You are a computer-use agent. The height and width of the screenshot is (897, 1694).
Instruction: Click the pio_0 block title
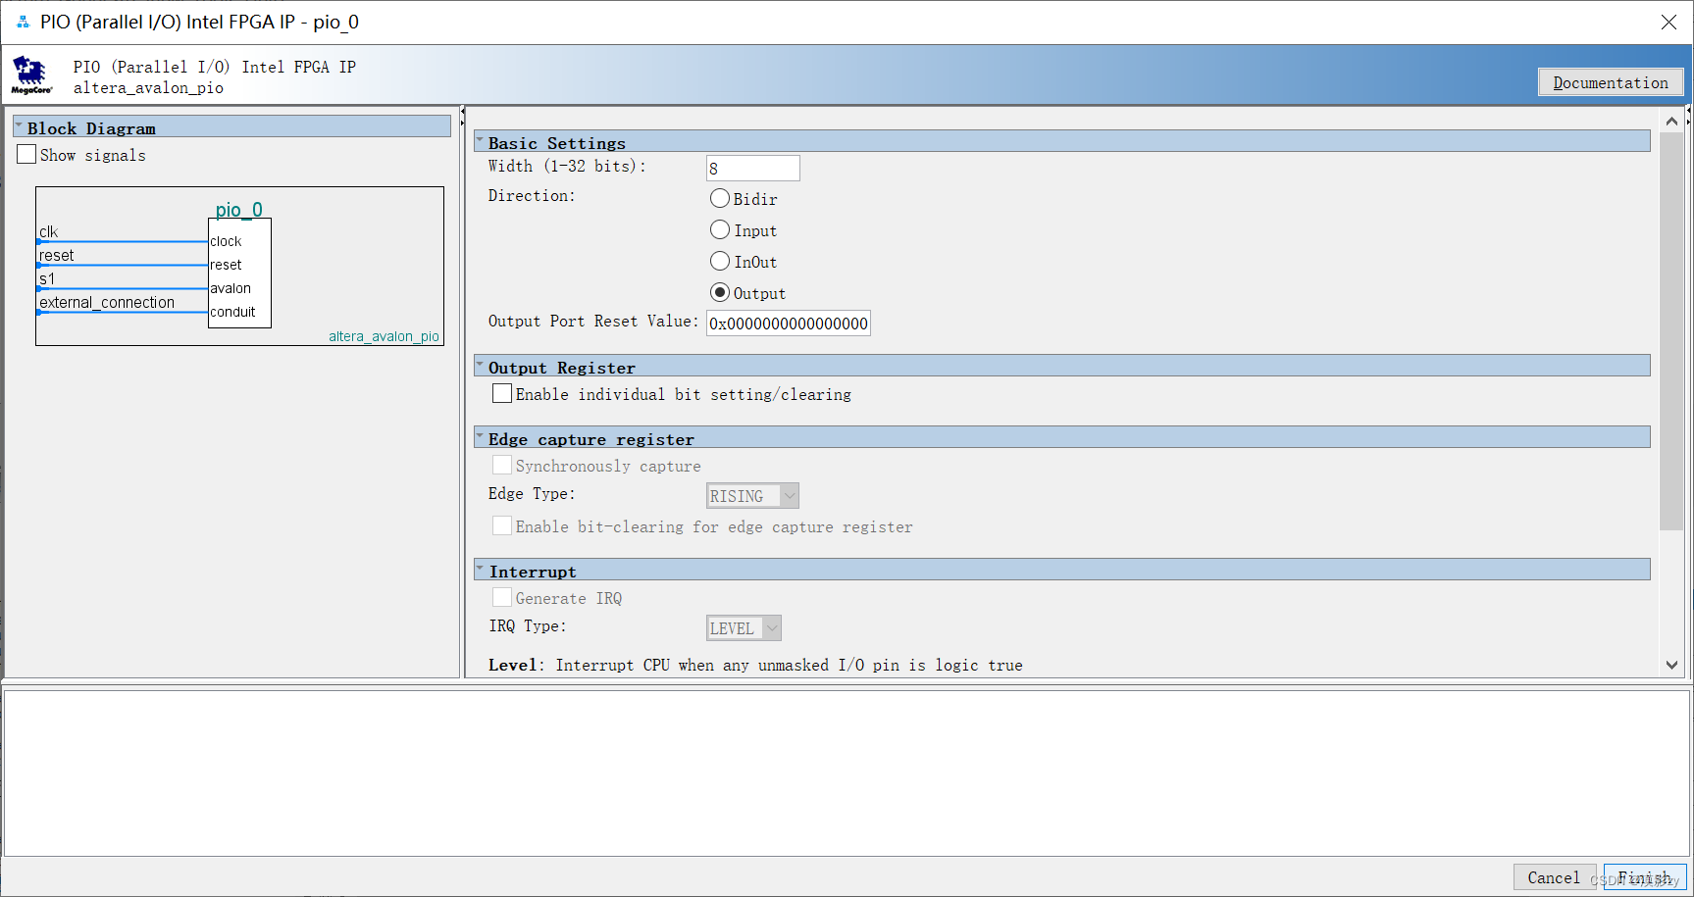click(x=239, y=210)
